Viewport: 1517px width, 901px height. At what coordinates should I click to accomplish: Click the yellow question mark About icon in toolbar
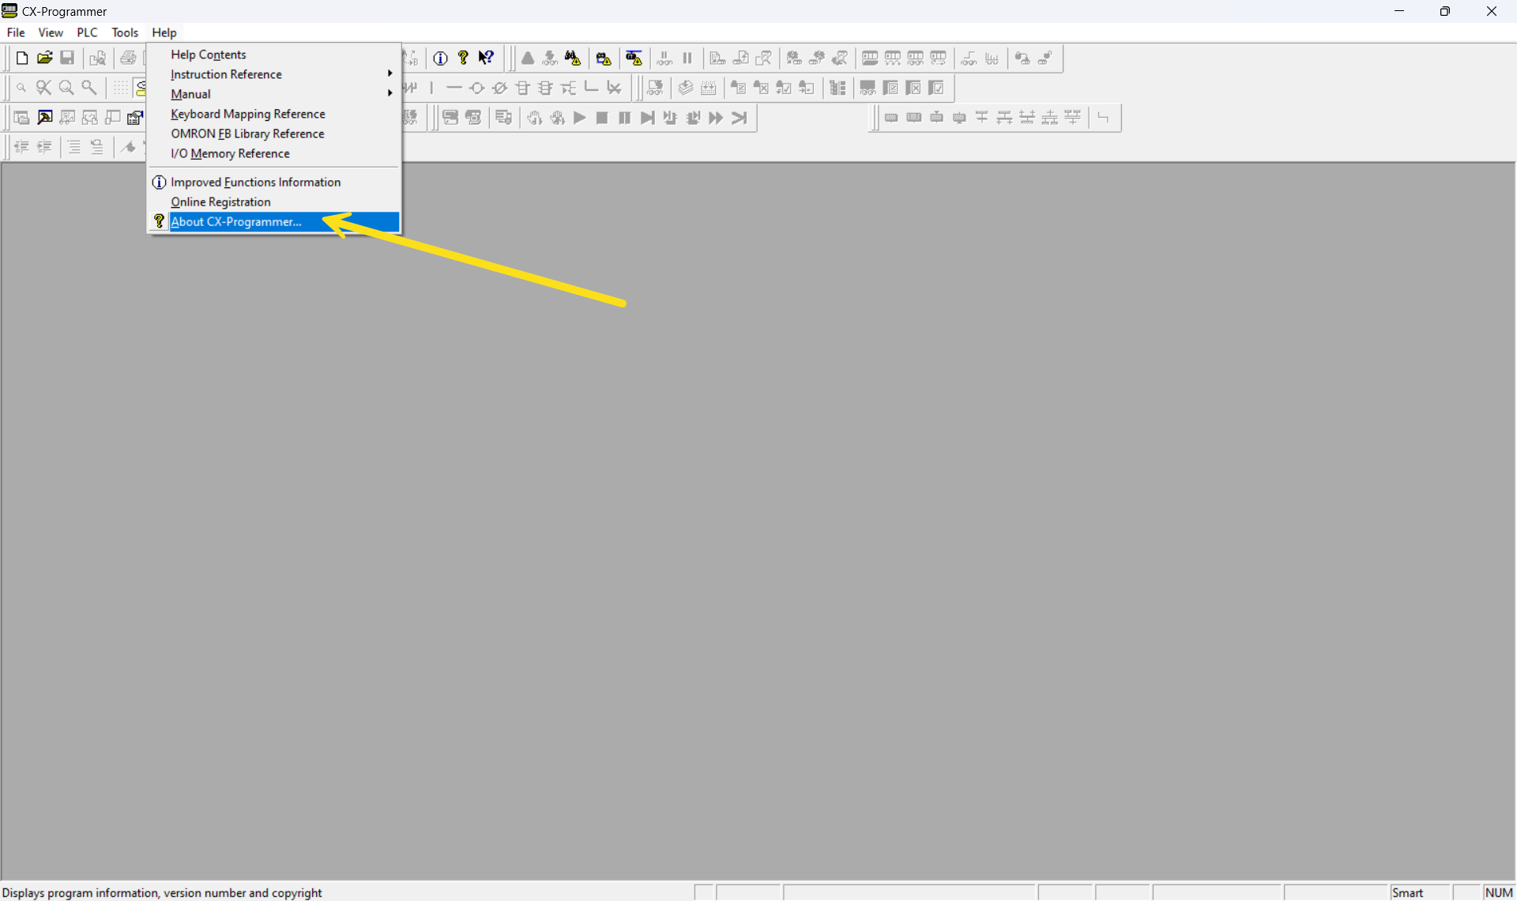[463, 58]
